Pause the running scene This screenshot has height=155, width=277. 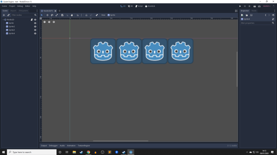pos(245,6)
